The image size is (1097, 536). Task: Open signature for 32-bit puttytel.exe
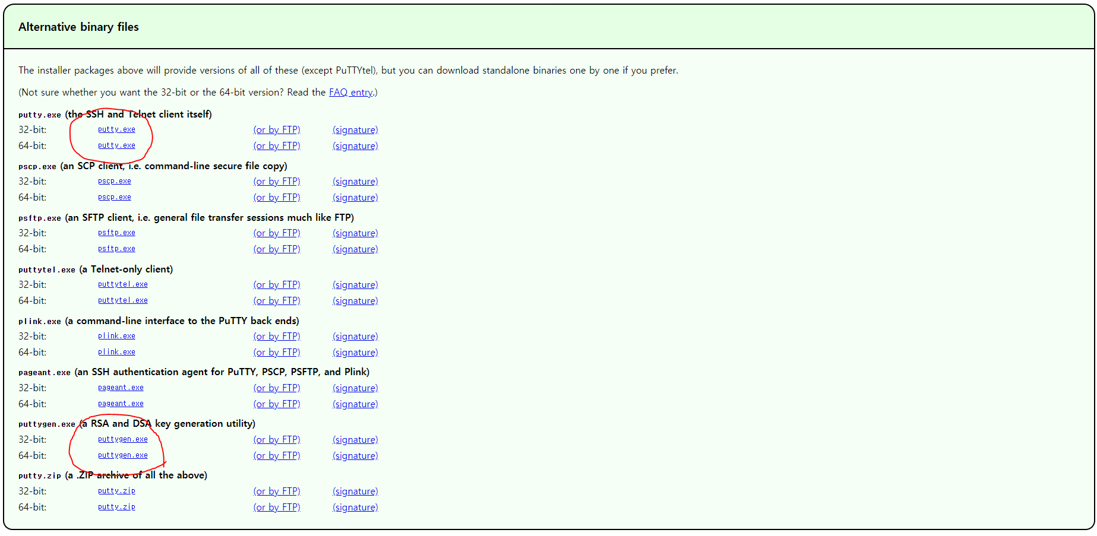(x=355, y=285)
